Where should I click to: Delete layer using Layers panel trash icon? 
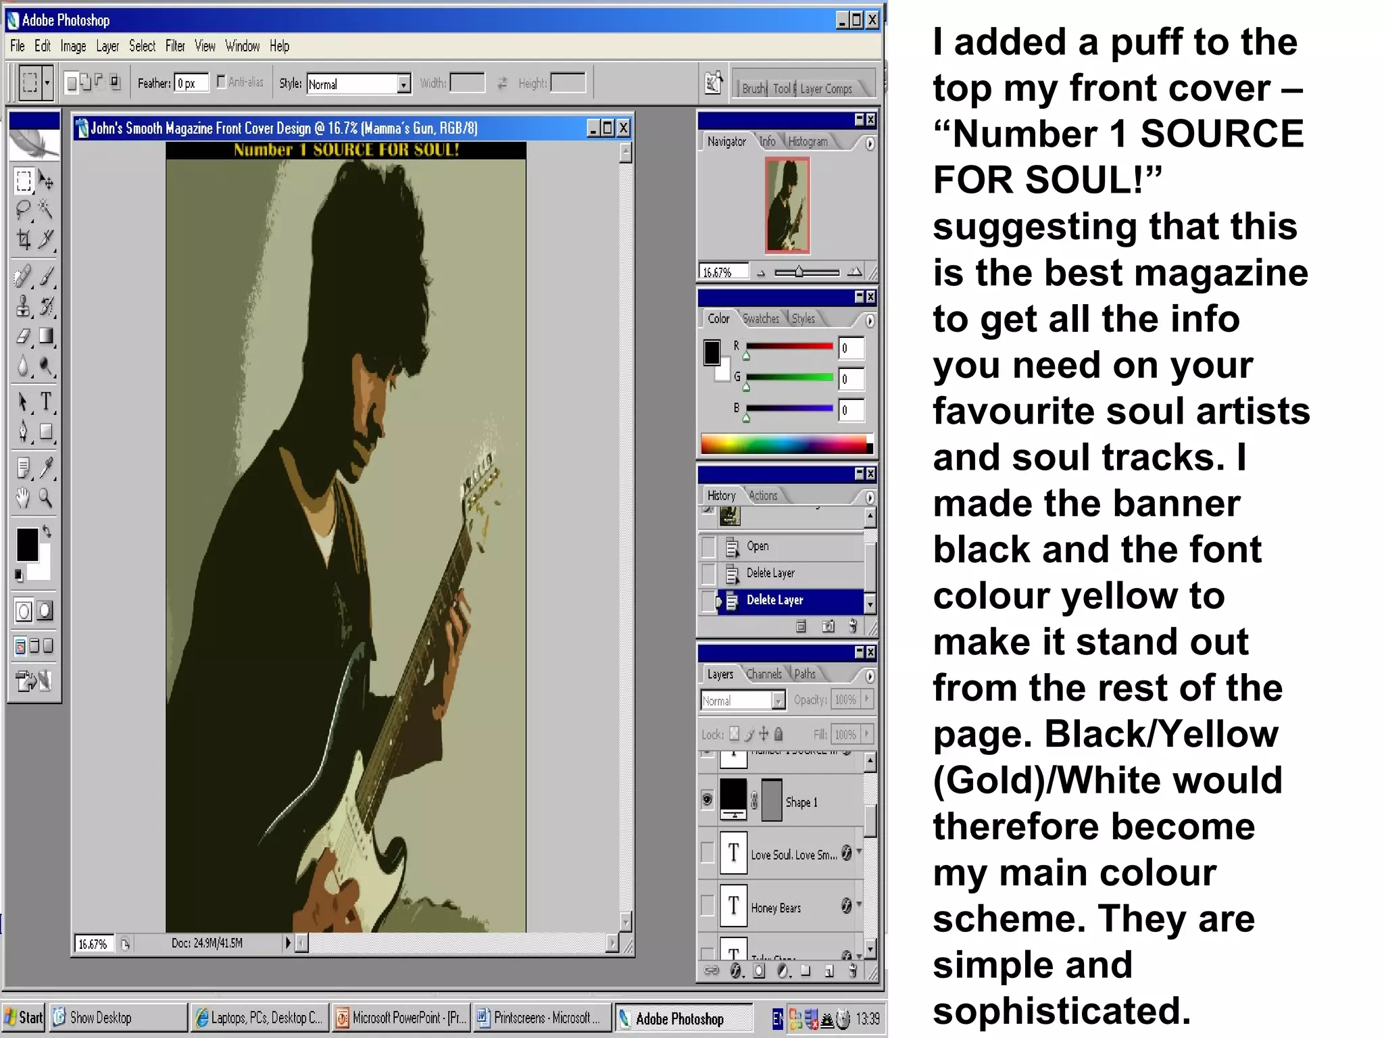click(x=854, y=971)
